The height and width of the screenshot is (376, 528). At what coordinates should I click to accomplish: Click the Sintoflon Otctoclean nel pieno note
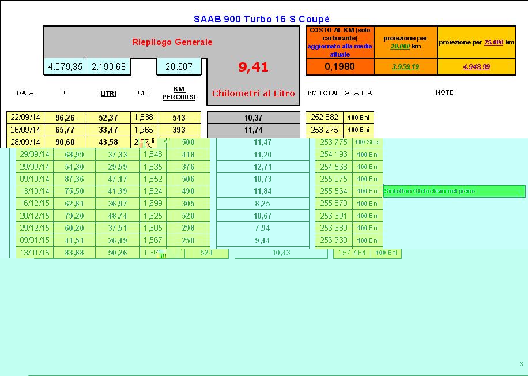click(454, 191)
